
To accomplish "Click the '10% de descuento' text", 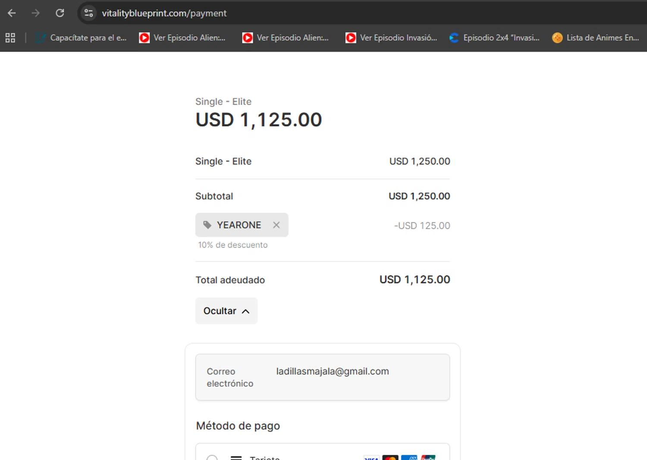I will [233, 245].
